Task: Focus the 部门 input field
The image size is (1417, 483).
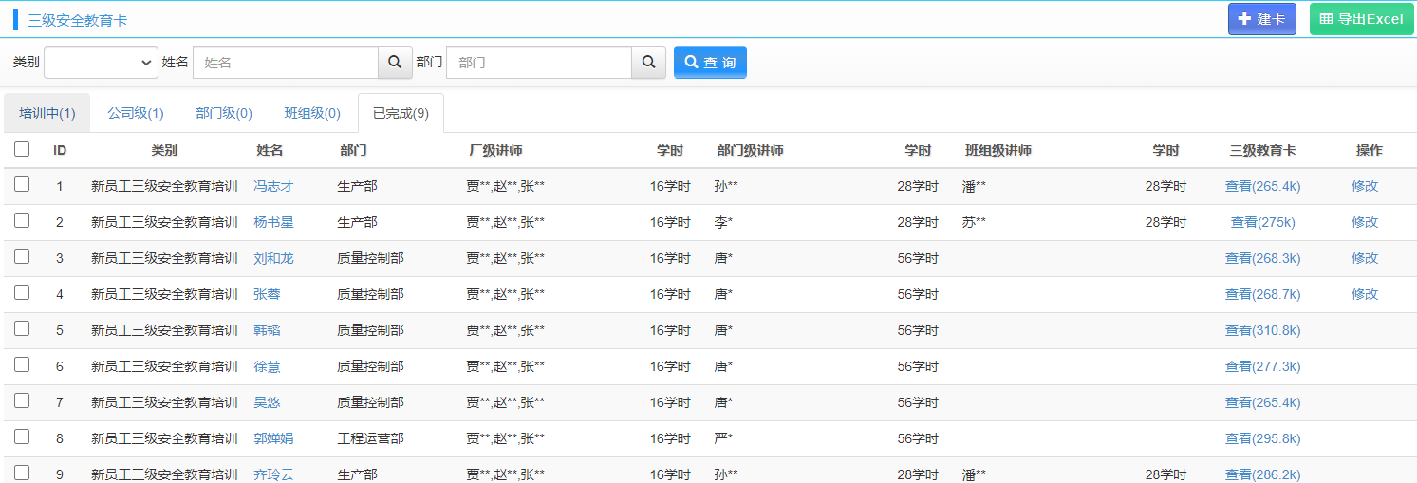Action: click(x=539, y=63)
